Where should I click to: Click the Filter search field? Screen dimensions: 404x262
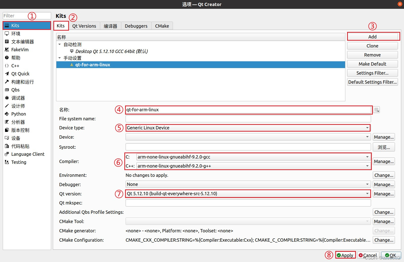pyautogui.click(x=27, y=16)
